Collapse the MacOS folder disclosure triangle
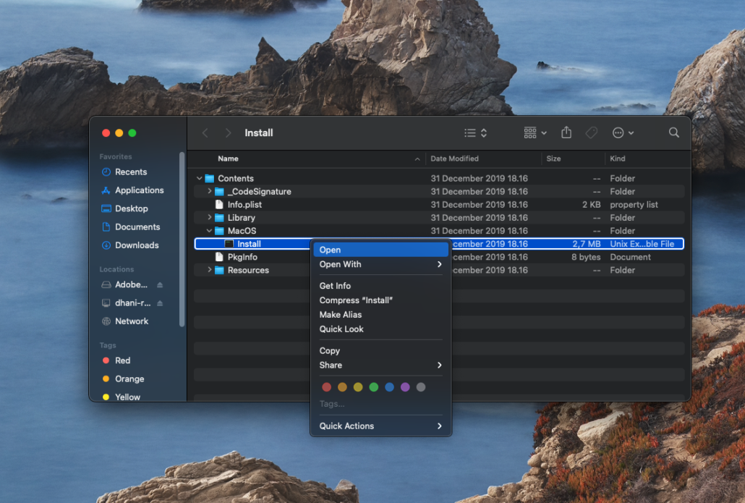The width and height of the screenshot is (745, 503). tap(210, 231)
